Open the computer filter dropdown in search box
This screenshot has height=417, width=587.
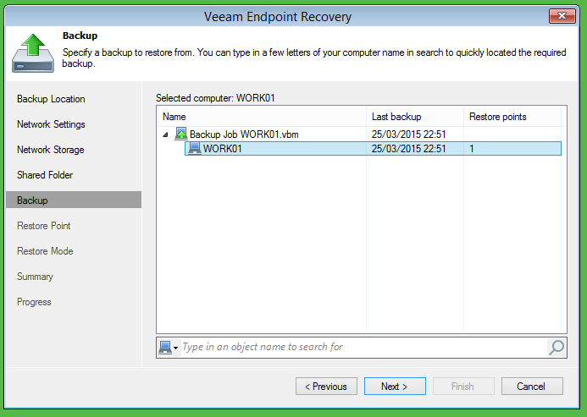tap(168, 348)
